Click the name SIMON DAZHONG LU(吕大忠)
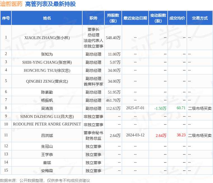This screenshot has height=183, width=213. tap(47, 117)
